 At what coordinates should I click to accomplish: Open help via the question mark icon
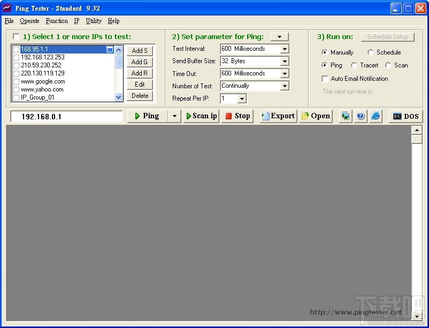coord(361,116)
